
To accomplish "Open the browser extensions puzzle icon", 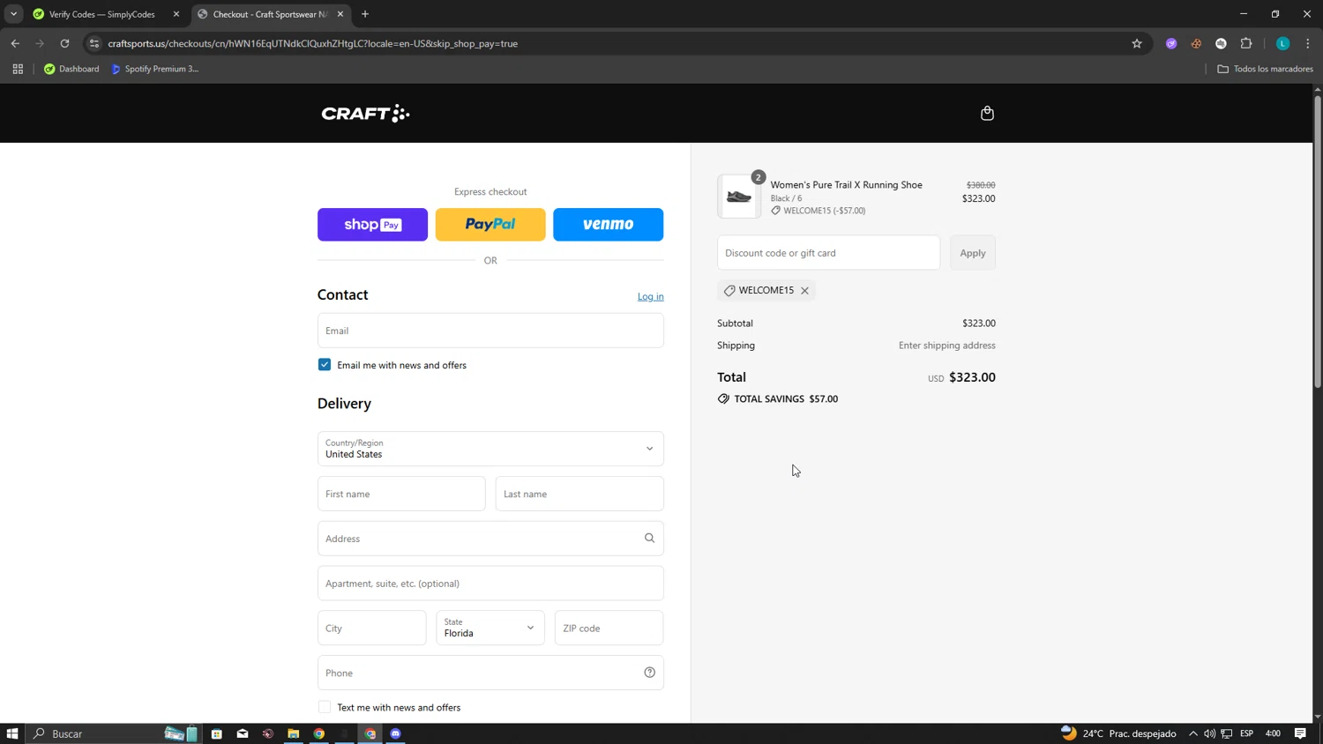I will (x=1246, y=43).
